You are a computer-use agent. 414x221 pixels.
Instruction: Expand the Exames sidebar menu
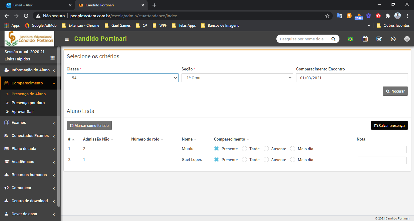tap(30, 123)
